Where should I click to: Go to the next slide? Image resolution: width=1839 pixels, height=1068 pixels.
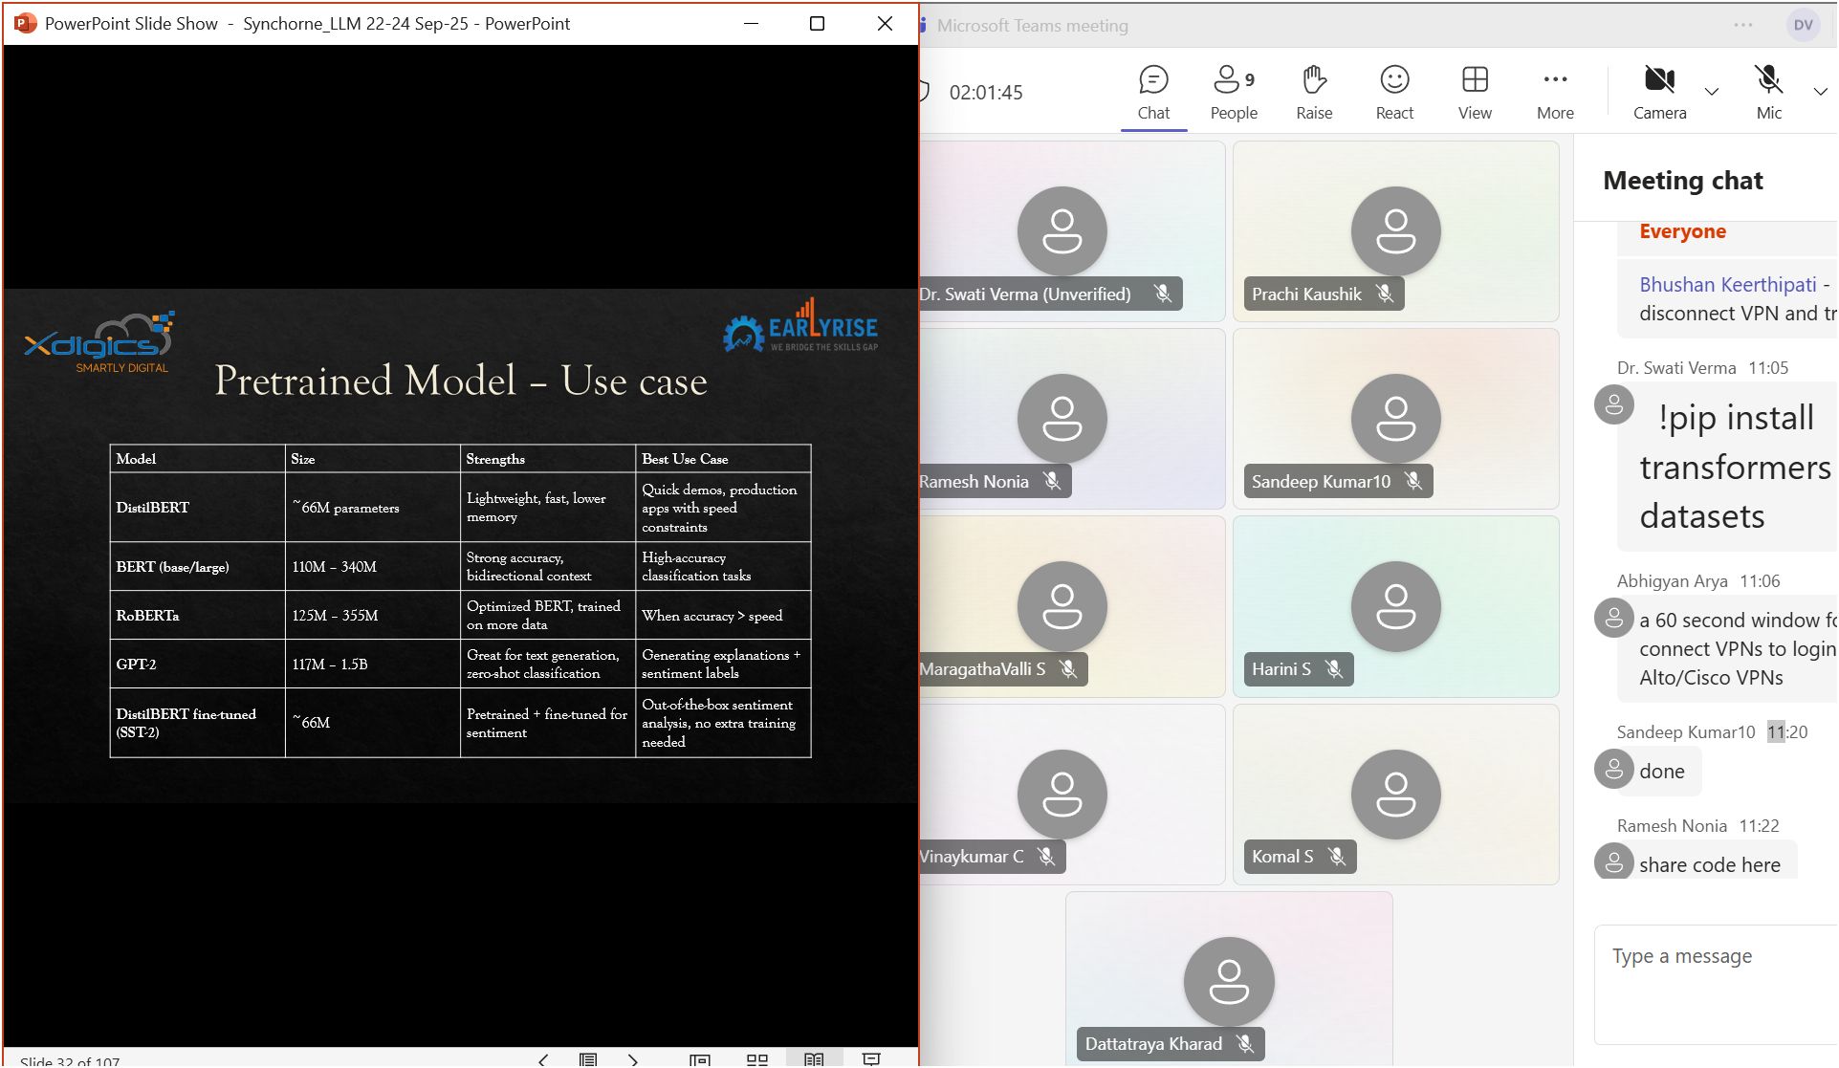tap(633, 1059)
